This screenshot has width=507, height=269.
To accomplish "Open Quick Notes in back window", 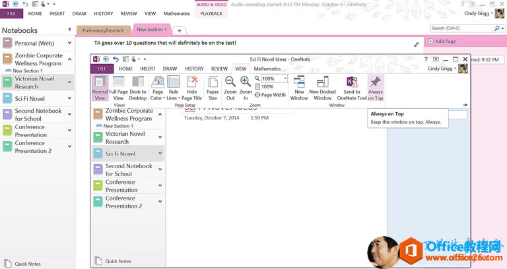I will pos(22,264).
